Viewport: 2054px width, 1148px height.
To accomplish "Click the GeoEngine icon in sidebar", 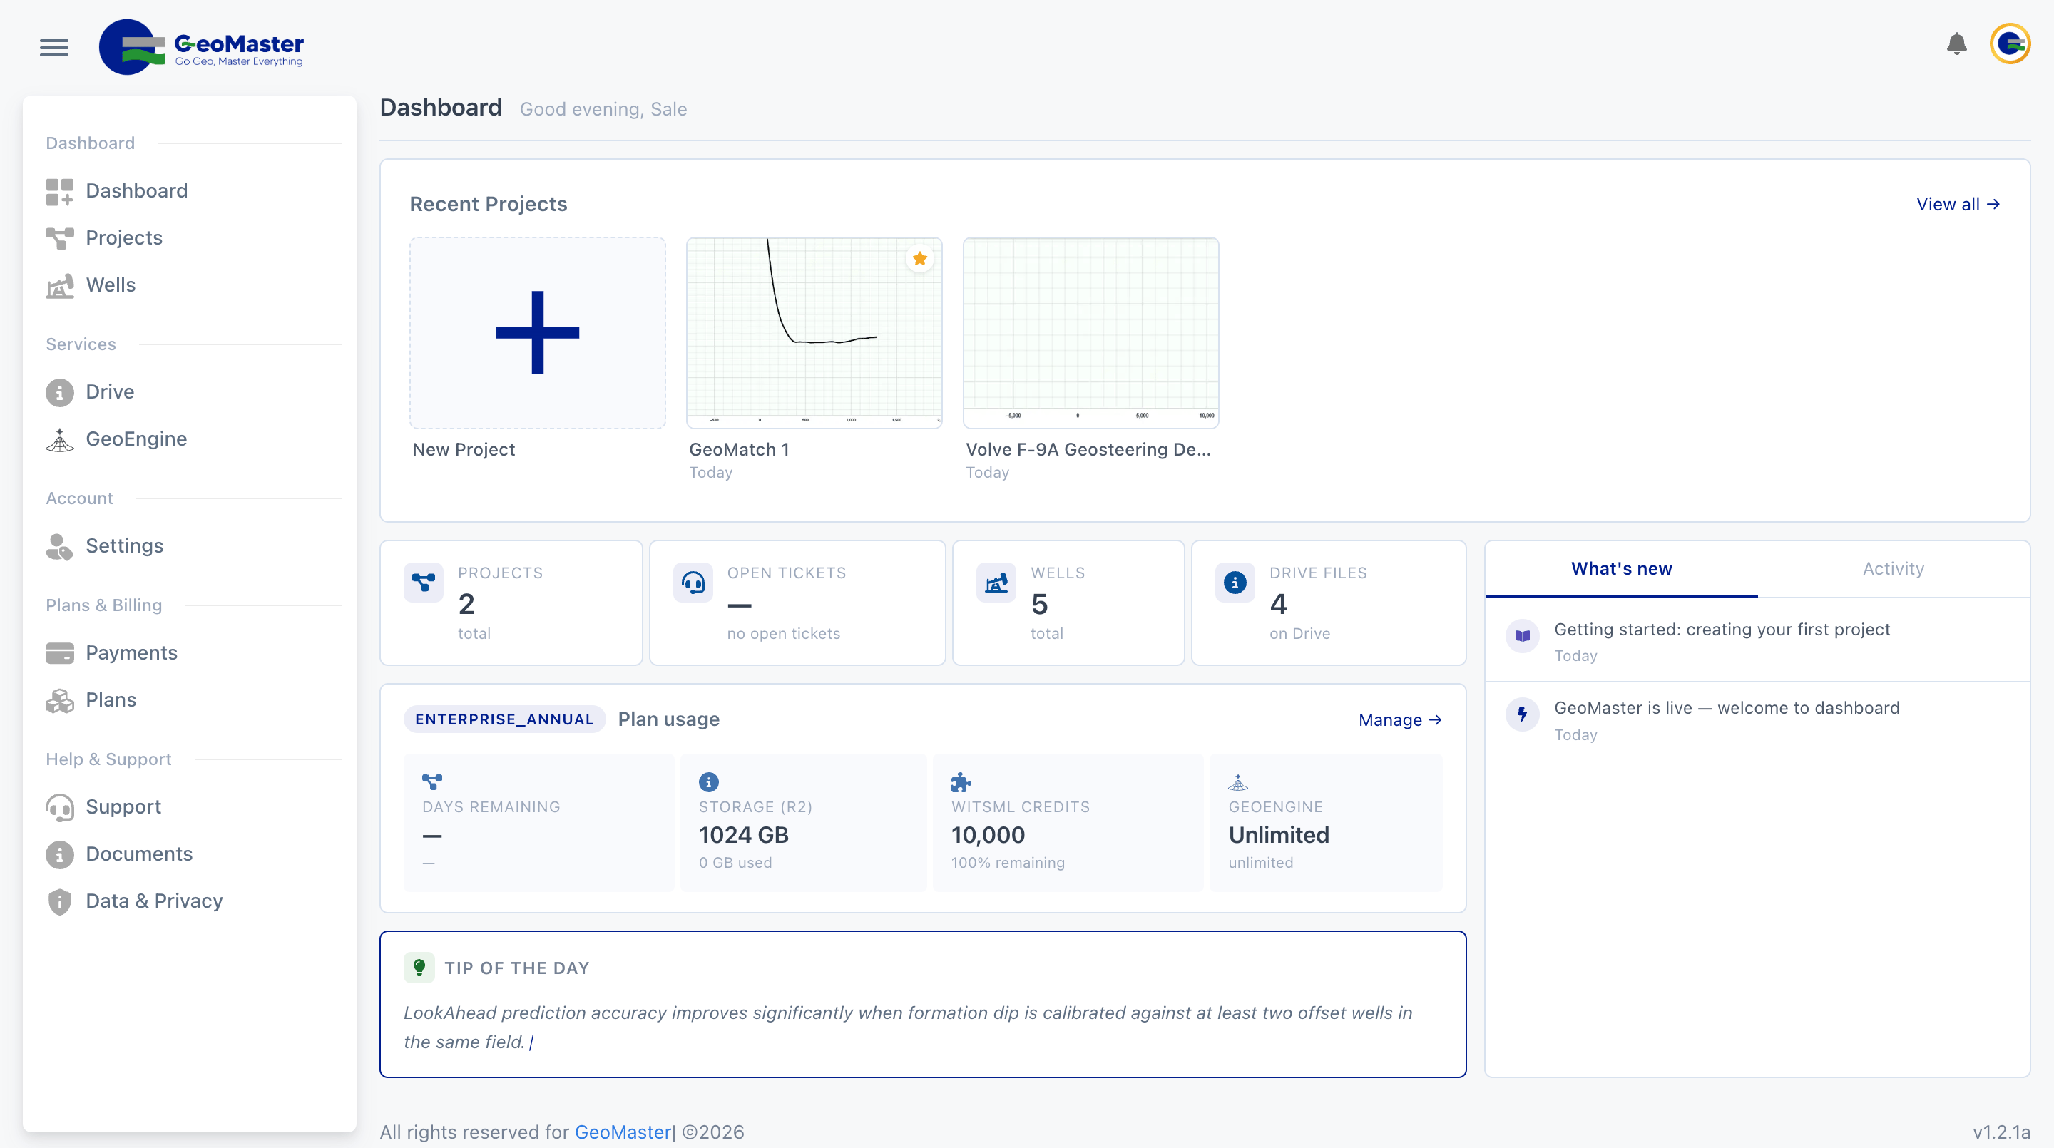I will click(x=60, y=439).
